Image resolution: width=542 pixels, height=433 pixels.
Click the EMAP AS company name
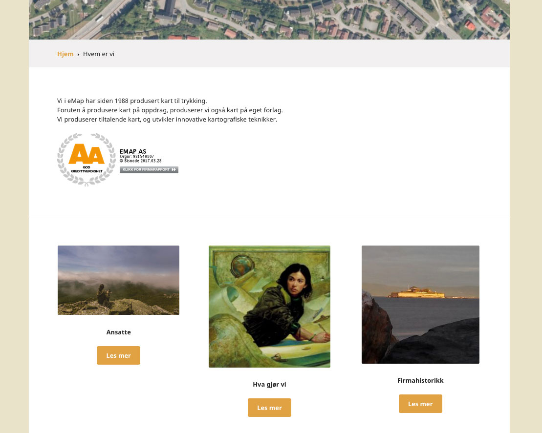[x=133, y=151]
